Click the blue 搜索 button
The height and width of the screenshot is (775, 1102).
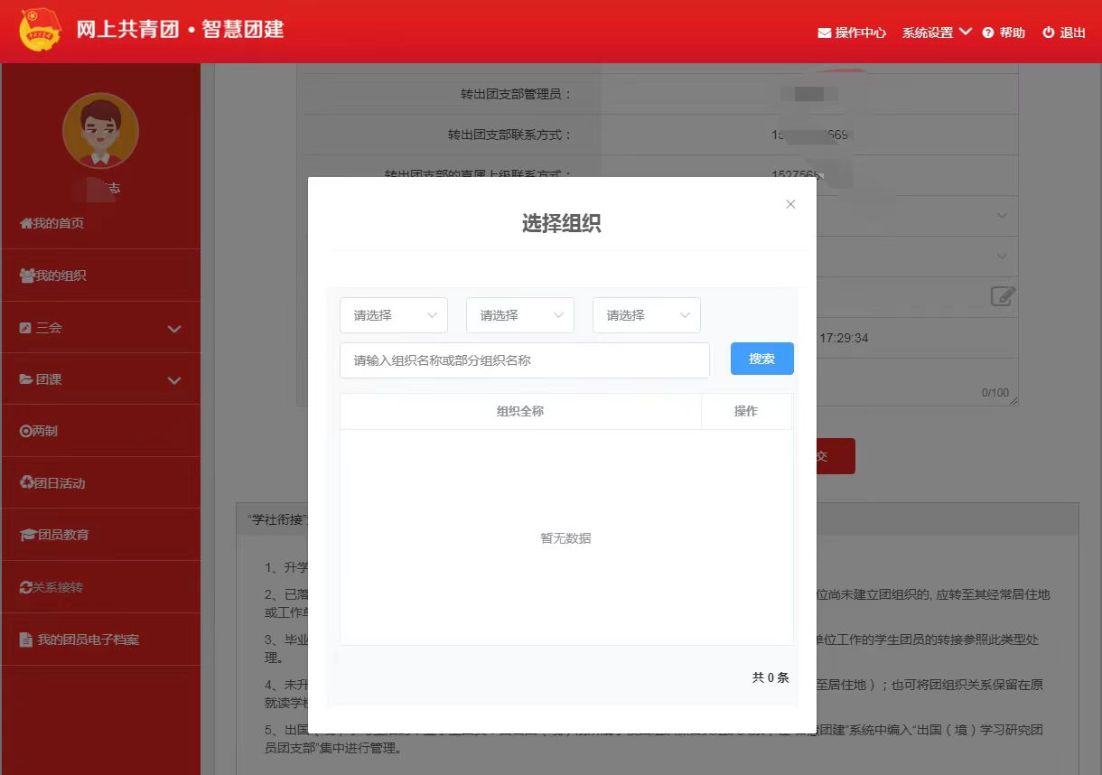click(x=761, y=359)
